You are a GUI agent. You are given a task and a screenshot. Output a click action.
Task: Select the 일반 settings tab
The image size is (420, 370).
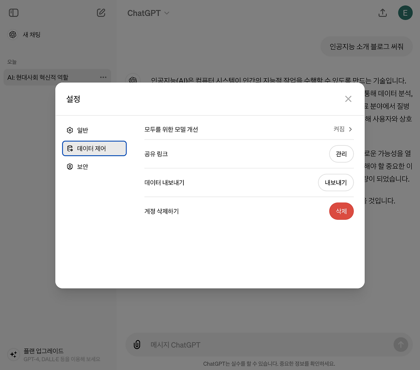[x=94, y=130]
